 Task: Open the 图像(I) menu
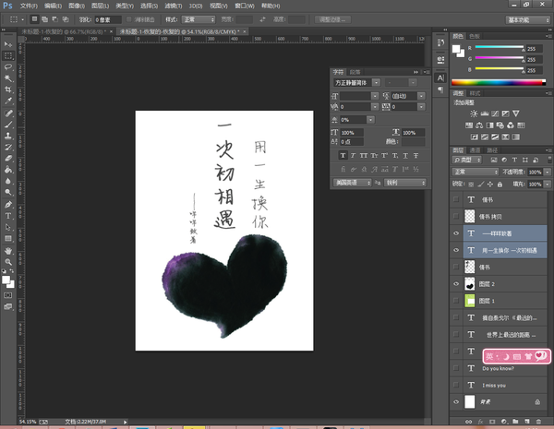[77, 6]
